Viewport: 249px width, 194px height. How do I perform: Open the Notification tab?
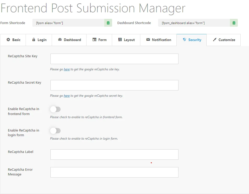point(159,40)
